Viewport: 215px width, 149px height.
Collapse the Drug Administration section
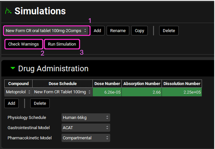12,68
